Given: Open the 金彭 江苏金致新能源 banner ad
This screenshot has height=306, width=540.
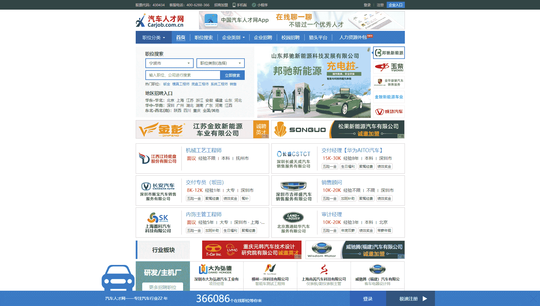Looking at the screenshot, I should pos(202,129).
